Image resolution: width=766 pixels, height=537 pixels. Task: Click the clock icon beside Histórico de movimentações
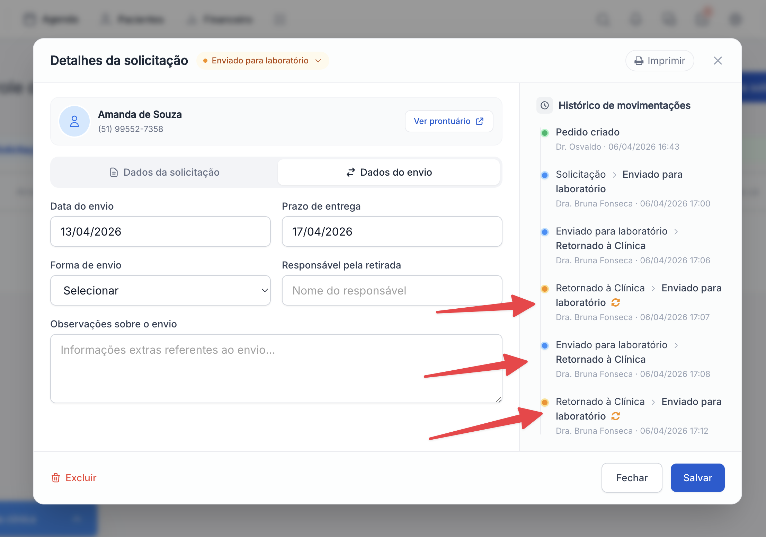coord(545,105)
